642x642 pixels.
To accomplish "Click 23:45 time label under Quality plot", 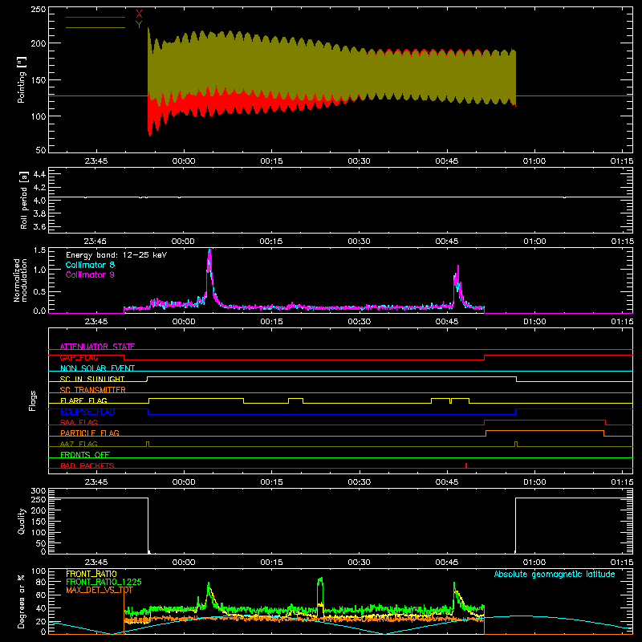I will (x=96, y=563).
